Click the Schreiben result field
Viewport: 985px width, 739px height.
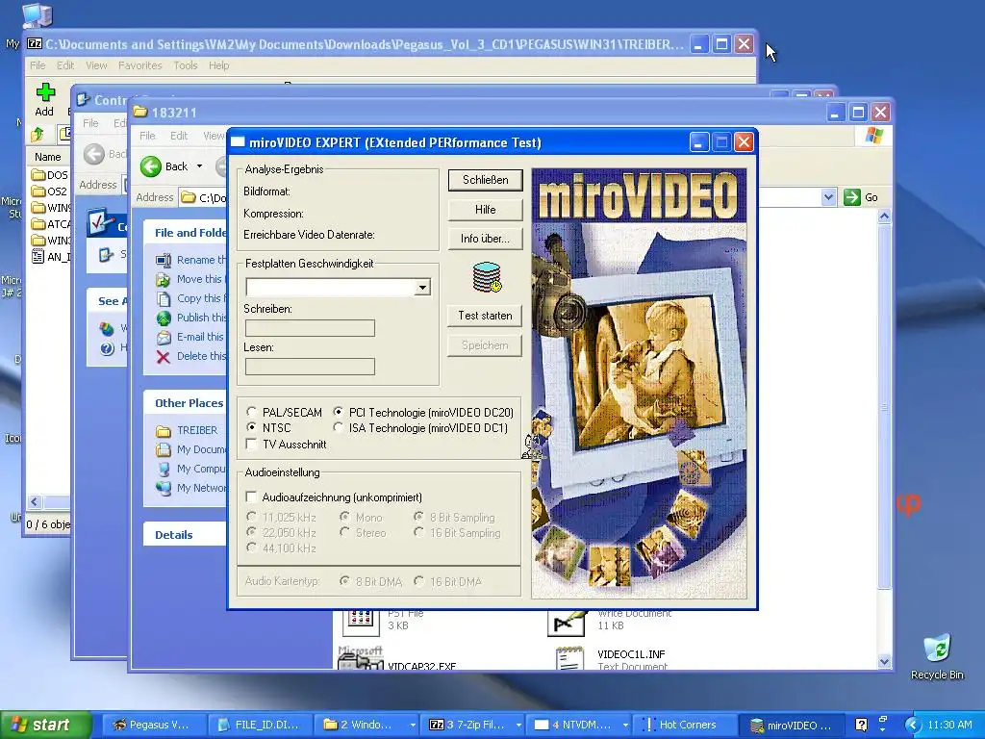click(x=310, y=328)
